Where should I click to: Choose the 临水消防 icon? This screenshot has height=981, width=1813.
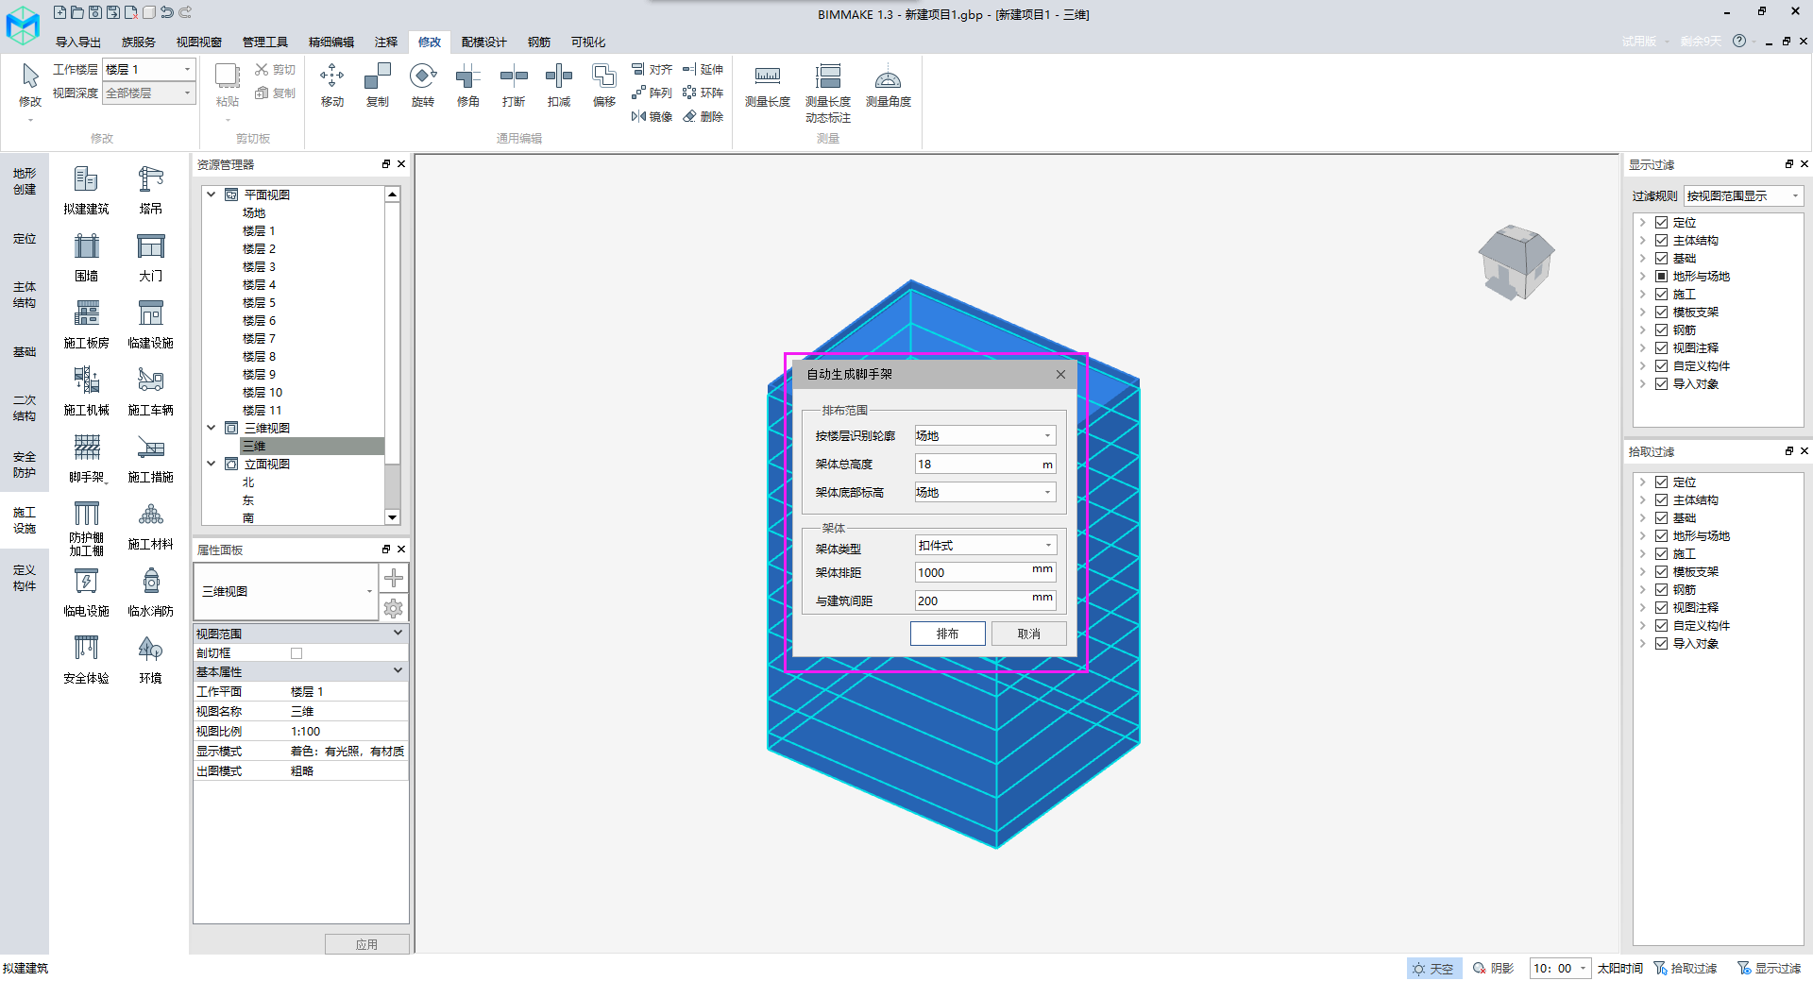(150, 592)
